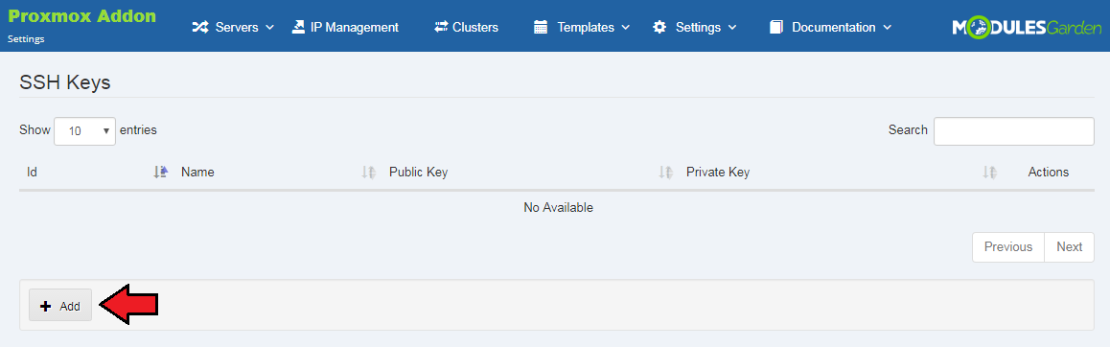1110x347 pixels.
Task: Open the entries count dropdown
Action: [85, 131]
